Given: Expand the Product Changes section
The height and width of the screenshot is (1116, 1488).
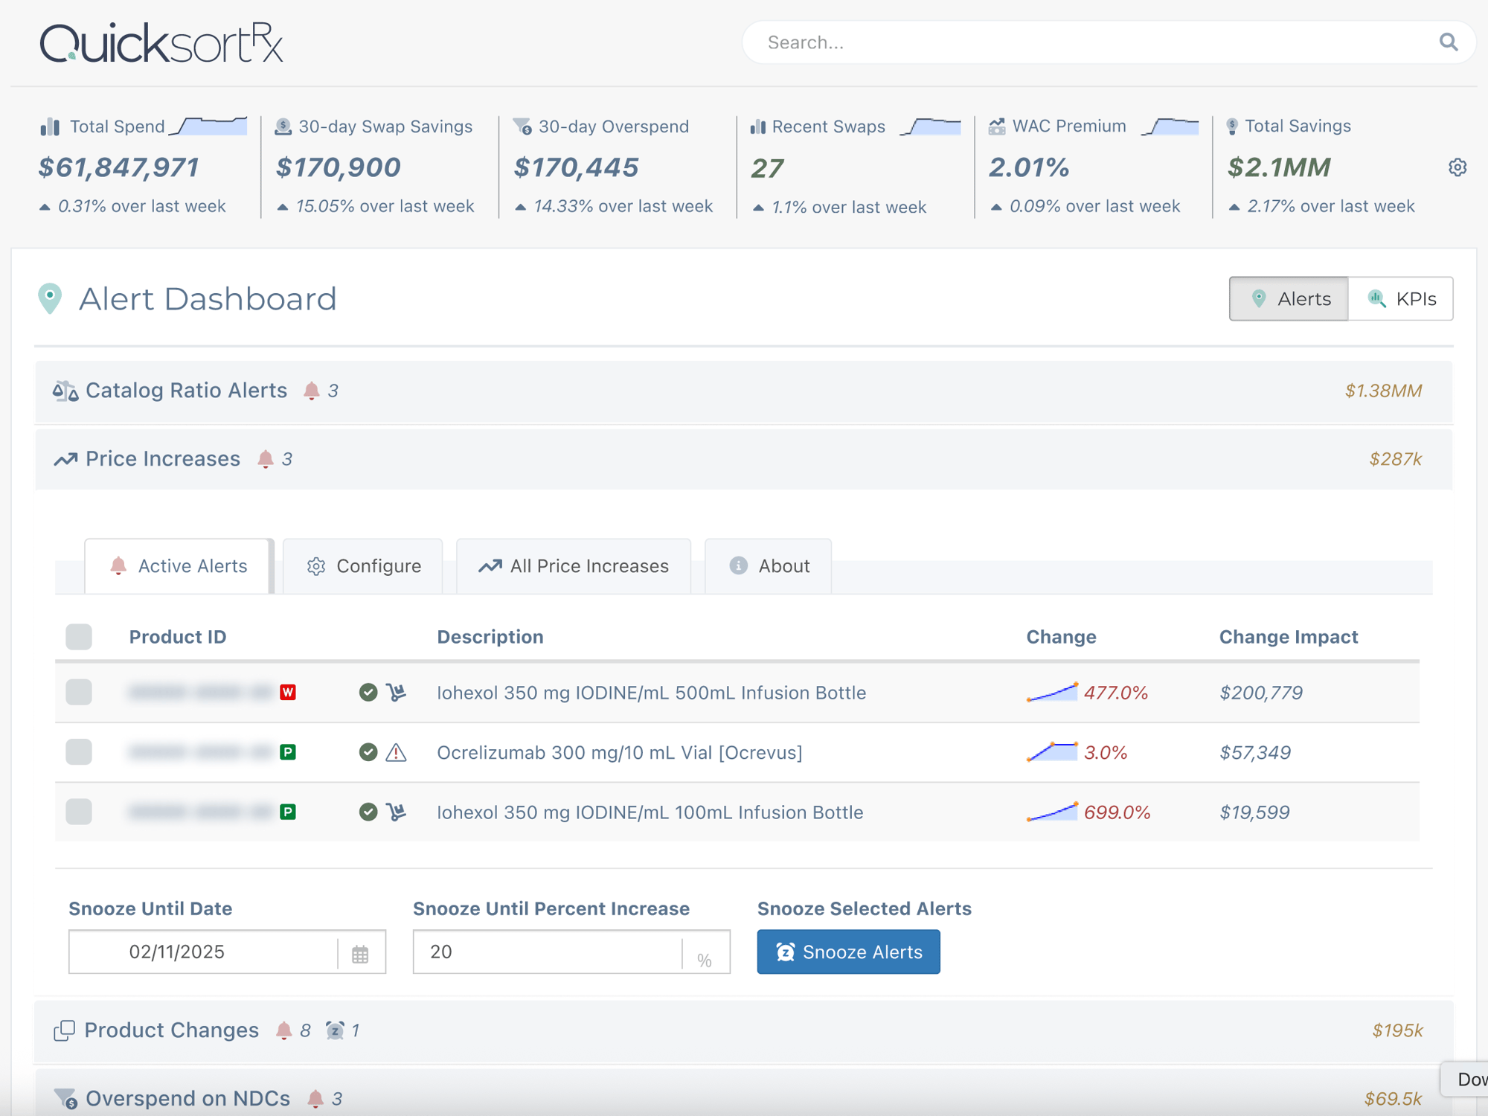Looking at the screenshot, I should 170,1030.
